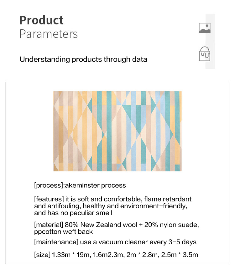Click the "[process]" akeminster process line
This screenshot has height=269, width=235.
pos(80,185)
